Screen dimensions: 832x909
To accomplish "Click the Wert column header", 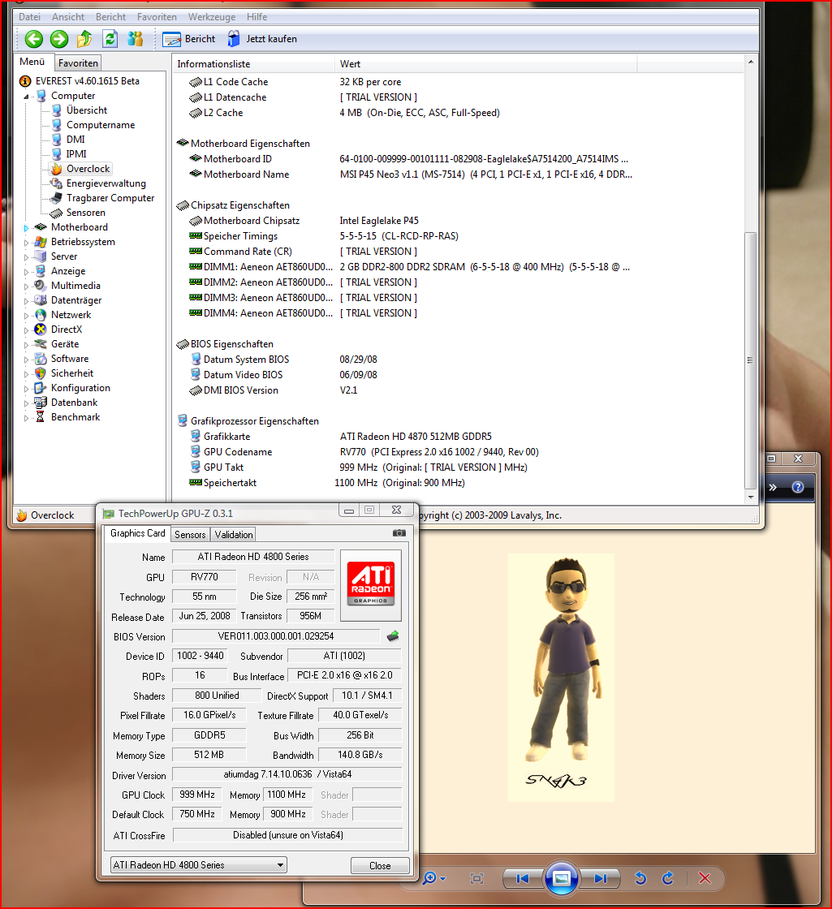I will [486, 64].
